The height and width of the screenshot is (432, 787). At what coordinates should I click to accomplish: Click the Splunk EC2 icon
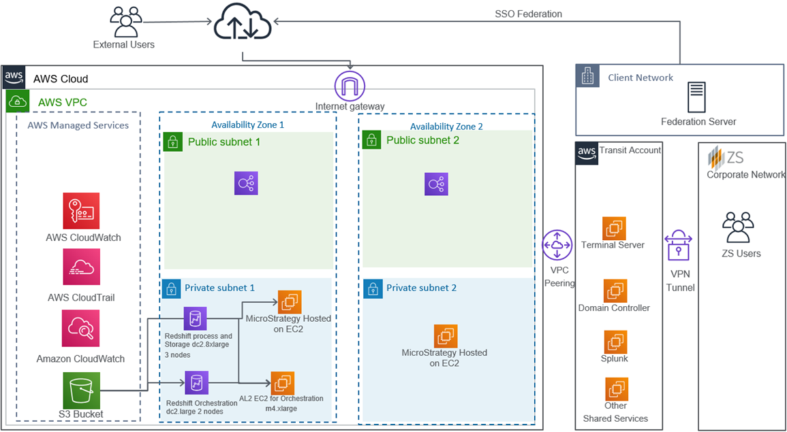615,342
